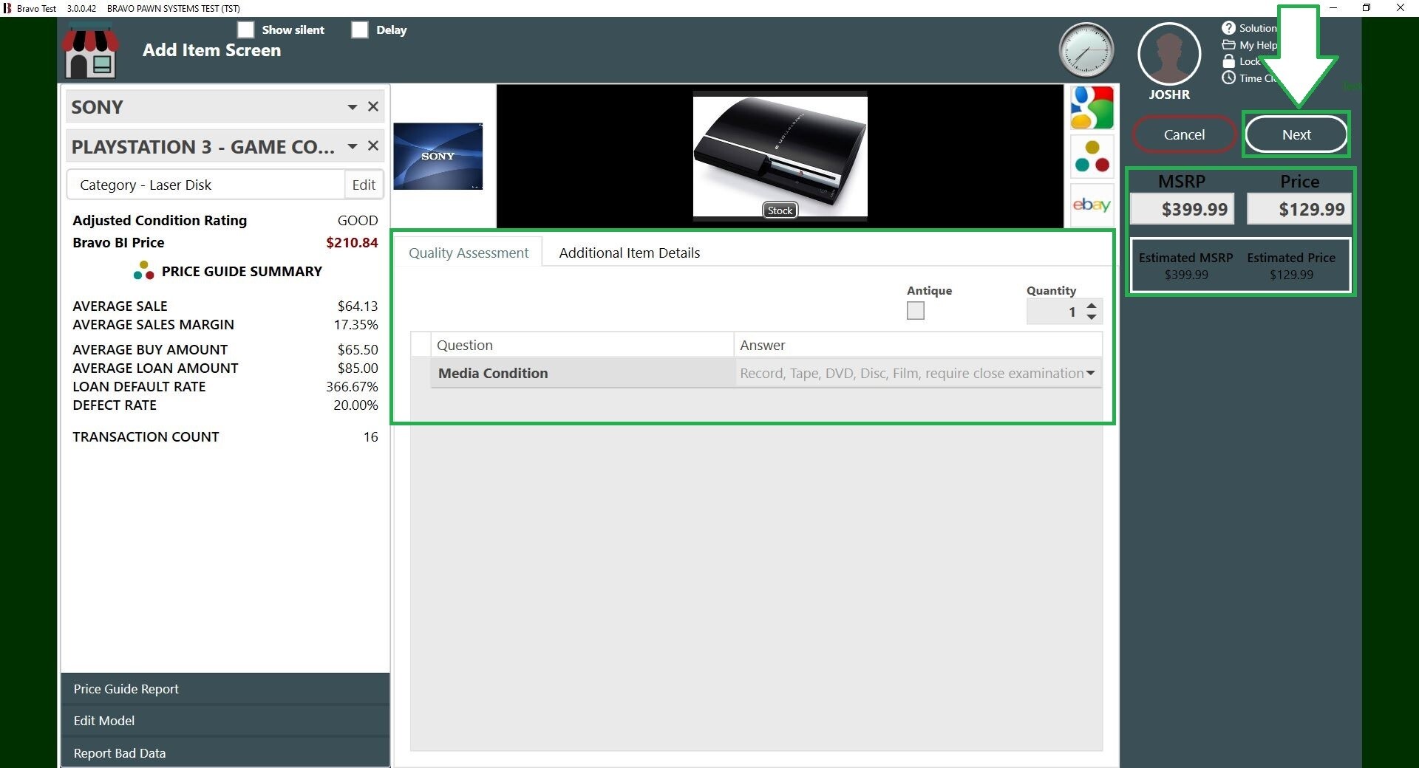Open the price guide dots icon
This screenshot has height=768, width=1419.
(1092, 157)
